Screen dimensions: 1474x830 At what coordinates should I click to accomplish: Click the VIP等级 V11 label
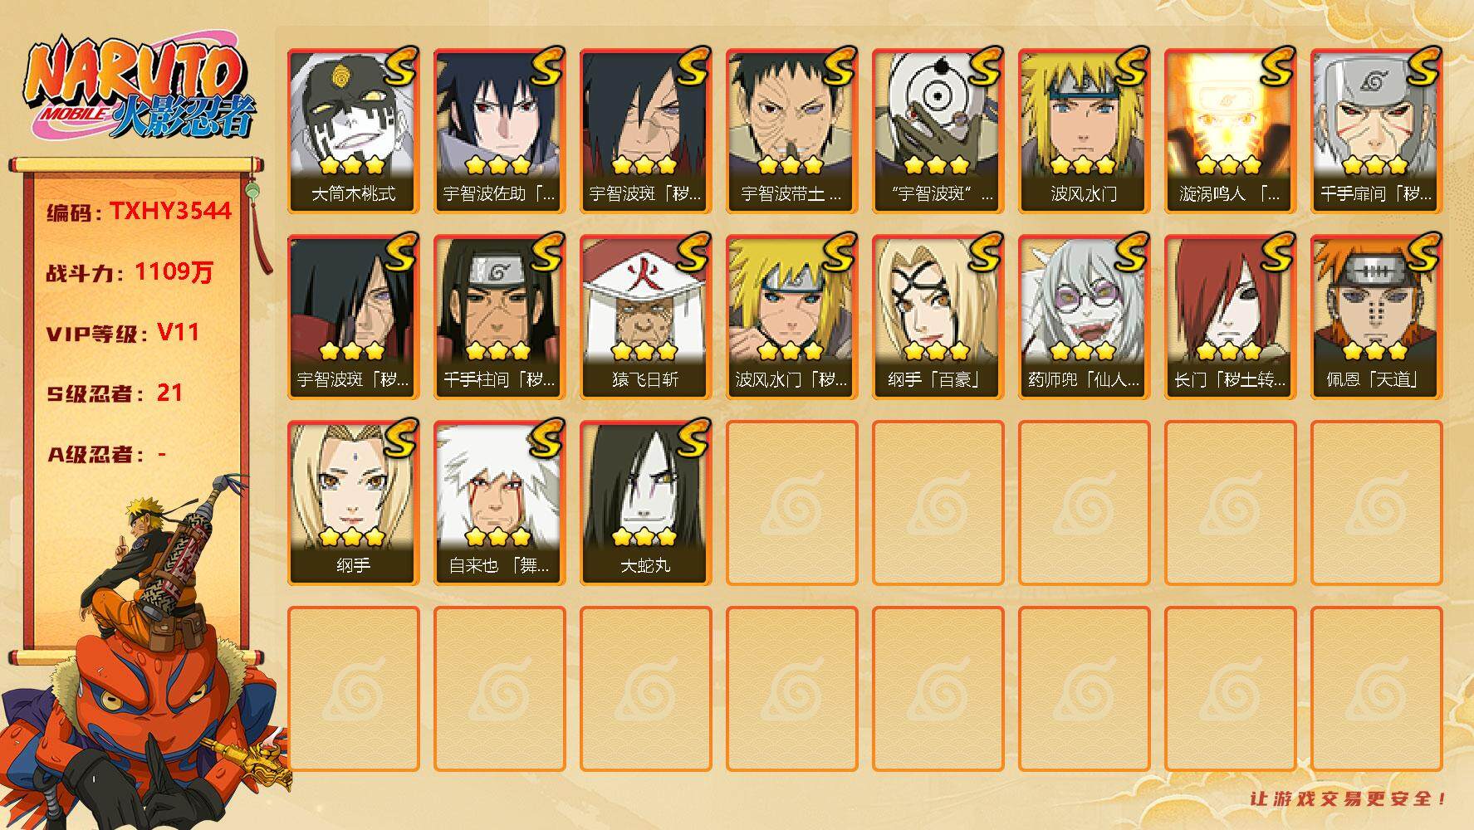pyautogui.click(x=123, y=333)
